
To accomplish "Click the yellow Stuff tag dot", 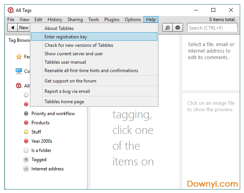I will coord(26,132).
